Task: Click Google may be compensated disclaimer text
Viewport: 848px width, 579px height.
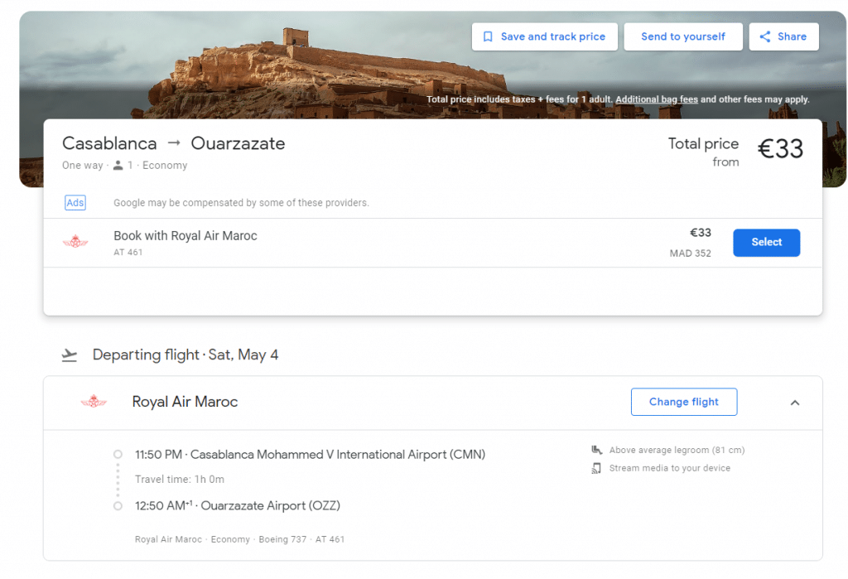Action: pos(241,203)
